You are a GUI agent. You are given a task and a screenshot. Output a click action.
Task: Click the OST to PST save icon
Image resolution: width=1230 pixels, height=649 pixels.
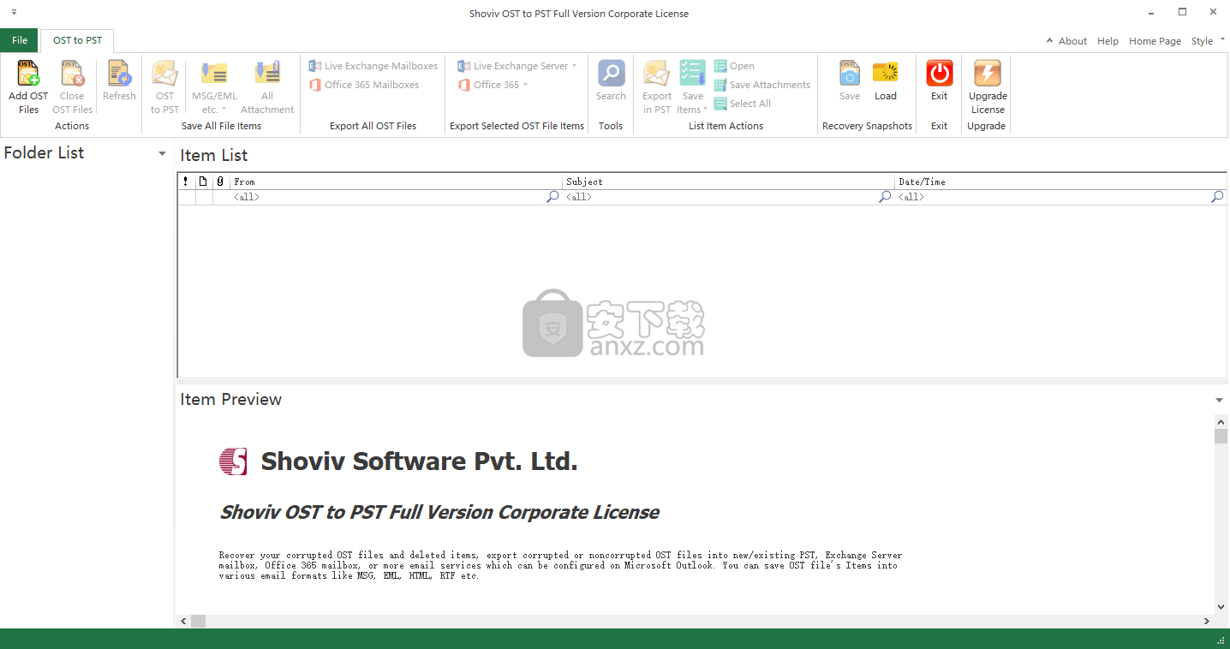click(164, 74)
